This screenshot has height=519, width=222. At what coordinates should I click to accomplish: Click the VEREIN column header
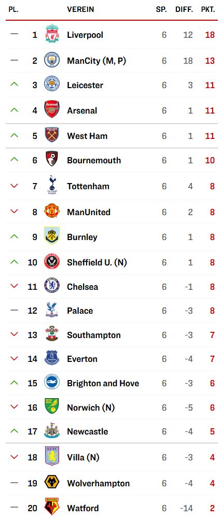80,10
